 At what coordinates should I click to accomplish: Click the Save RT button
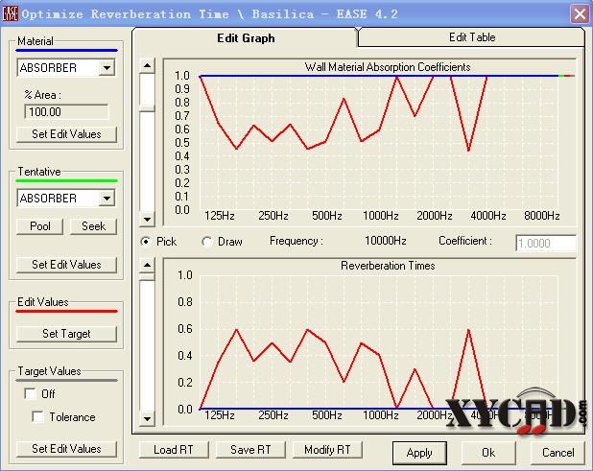coord(250,450)
